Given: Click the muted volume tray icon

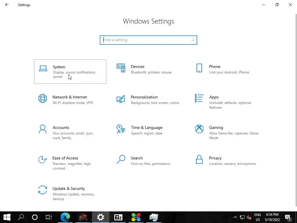Looking at the screenshot, I should (x=249, y=217).
